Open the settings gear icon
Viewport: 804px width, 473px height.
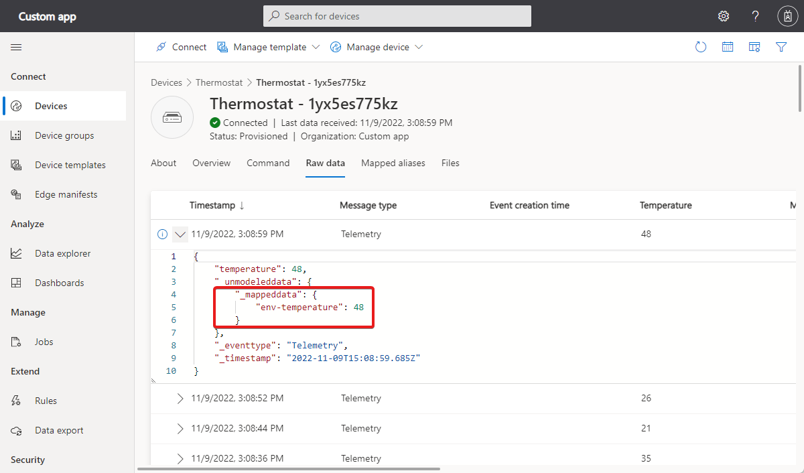tap(724, 16)
